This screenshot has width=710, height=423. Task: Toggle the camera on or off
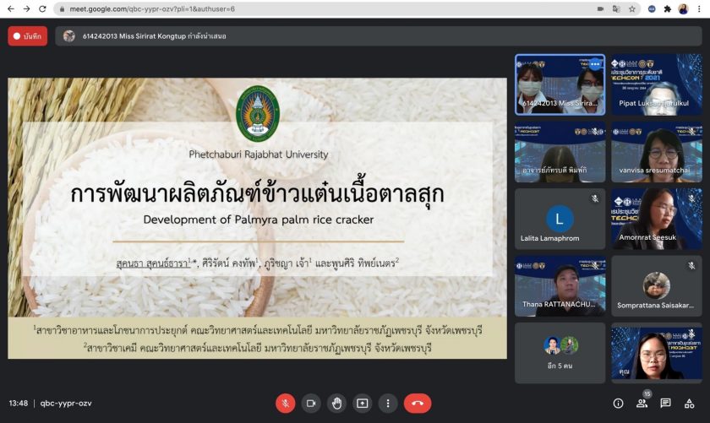pos(311,404)
